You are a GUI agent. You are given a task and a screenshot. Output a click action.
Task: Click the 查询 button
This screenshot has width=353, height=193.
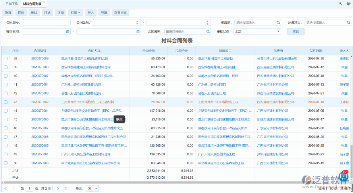pyautogui.click(x=295, y=31)
